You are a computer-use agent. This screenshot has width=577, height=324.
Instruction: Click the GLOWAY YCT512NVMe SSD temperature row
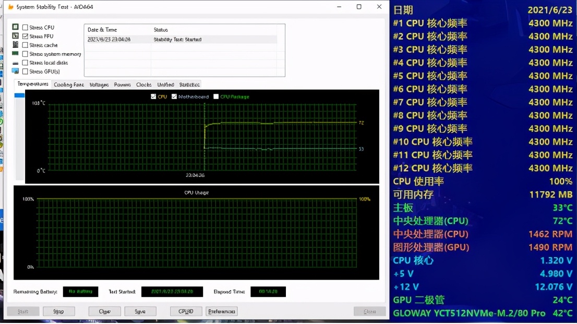(x=483, y=314)
